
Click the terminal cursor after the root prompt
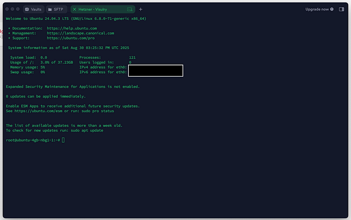[x=63, y=140]
